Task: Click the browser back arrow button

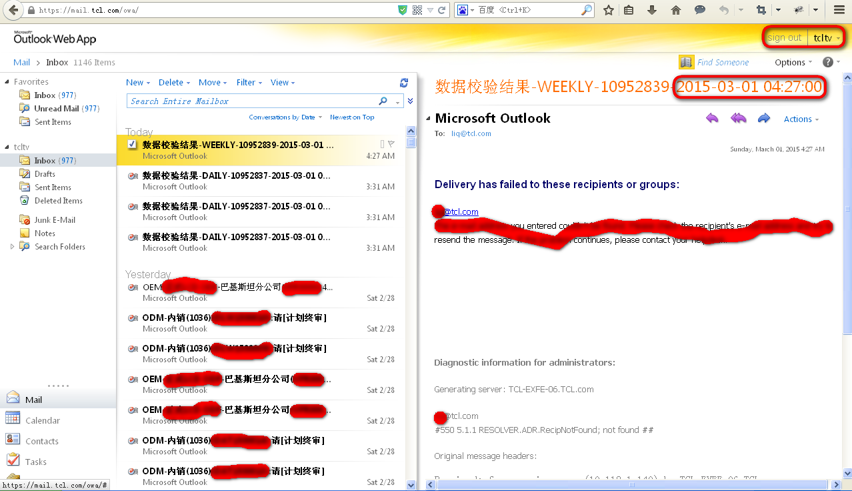Action: (13, 10)
